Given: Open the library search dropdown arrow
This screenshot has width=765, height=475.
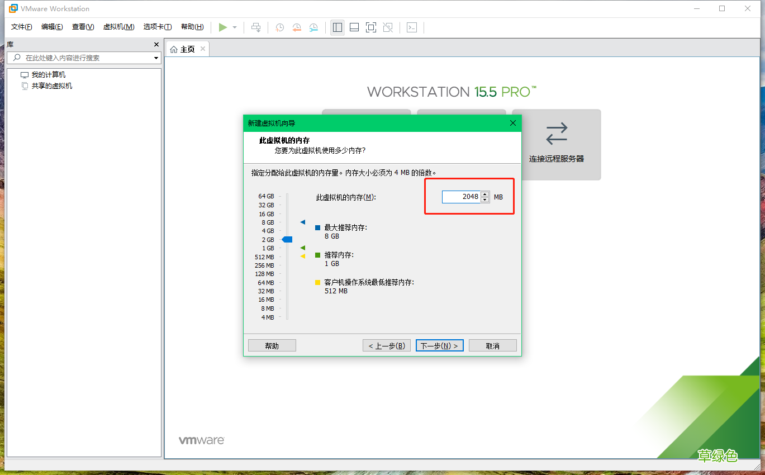Looking at the screenshot, I should point(155,57).
